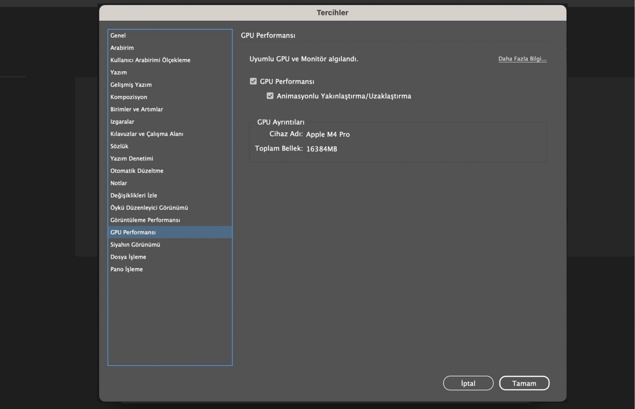Toggle Animasyonlu Yakınlaştırma/Uzaklaştırma checkbox
635x409 pixels.
(x=270, y=96)
